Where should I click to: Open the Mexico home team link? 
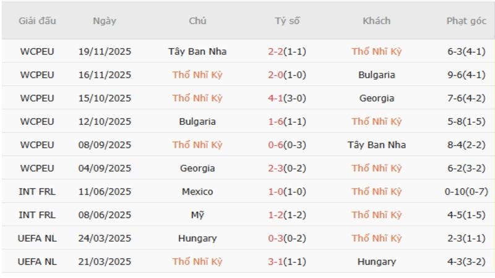click(x=197, y=192)
